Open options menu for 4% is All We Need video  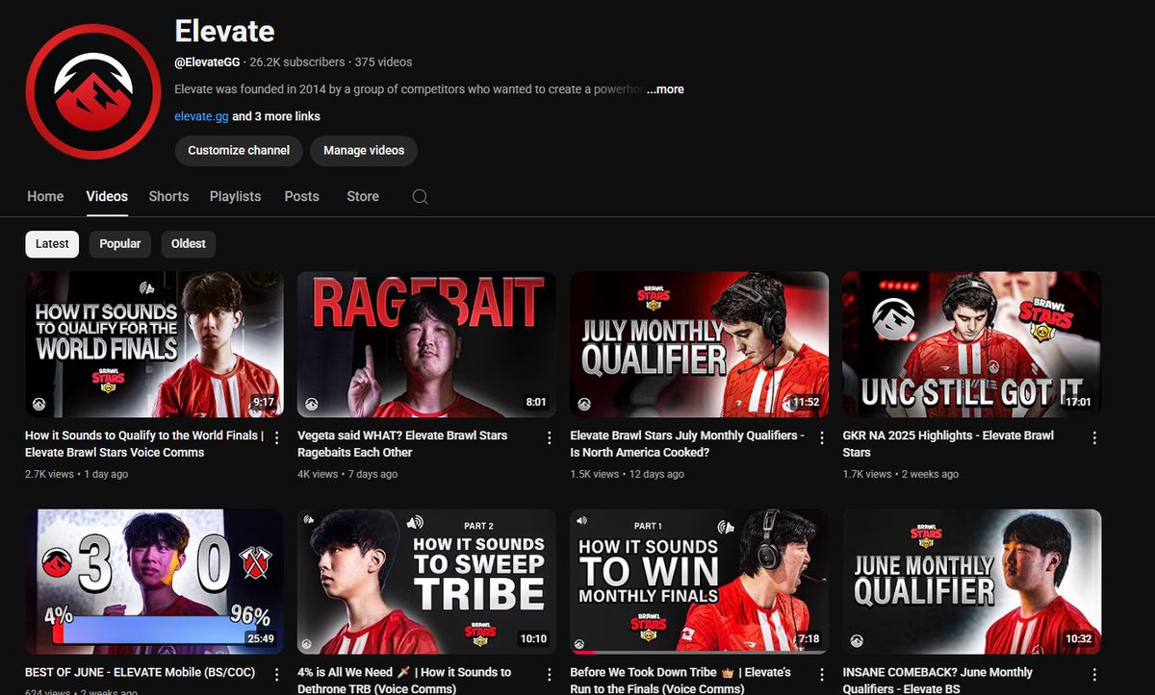tap(550, 675)
